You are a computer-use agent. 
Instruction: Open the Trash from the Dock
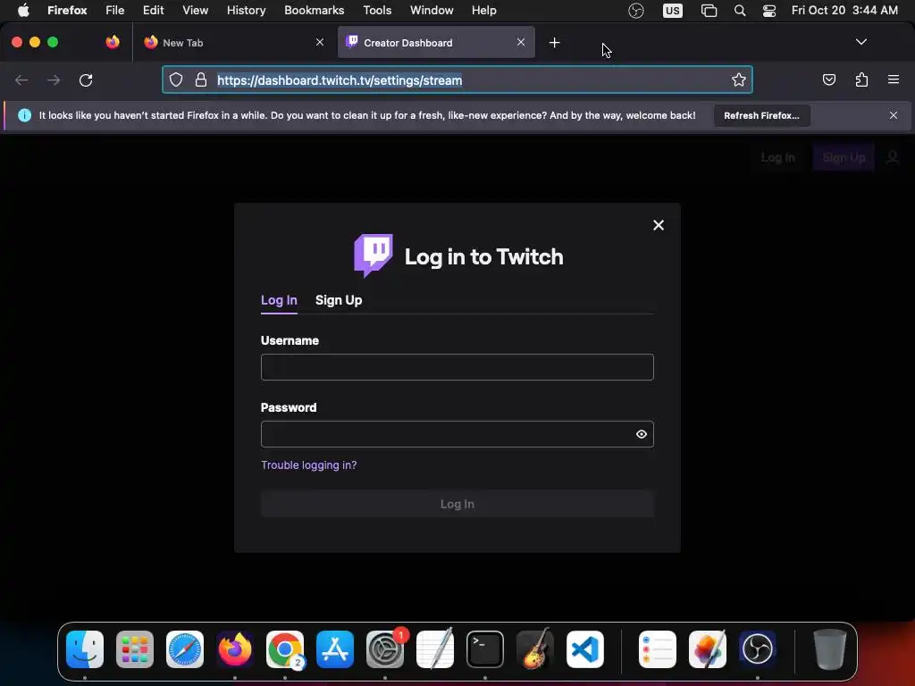[830, 649]
